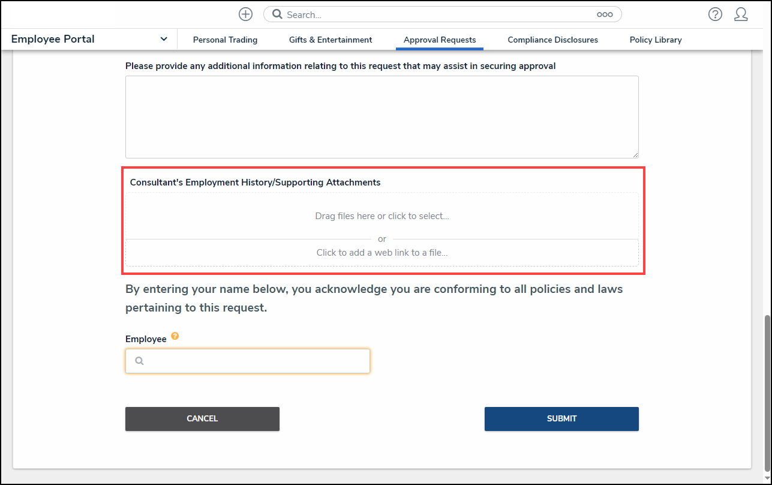Submit the approval request form

click(561, 419)
